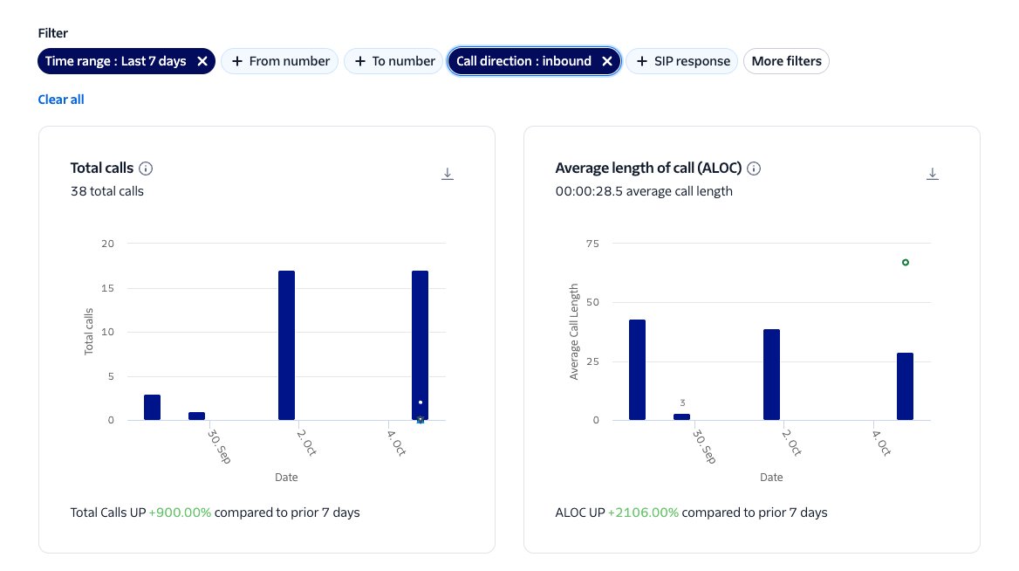The image size is (1019, 571).
Task: Click the 'Total calls' chart title
Action: point(102,168)
